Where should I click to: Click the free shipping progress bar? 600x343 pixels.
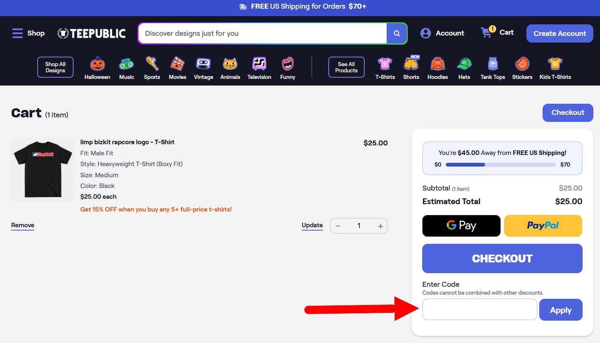pyautogui.click(x=501, y=164)
